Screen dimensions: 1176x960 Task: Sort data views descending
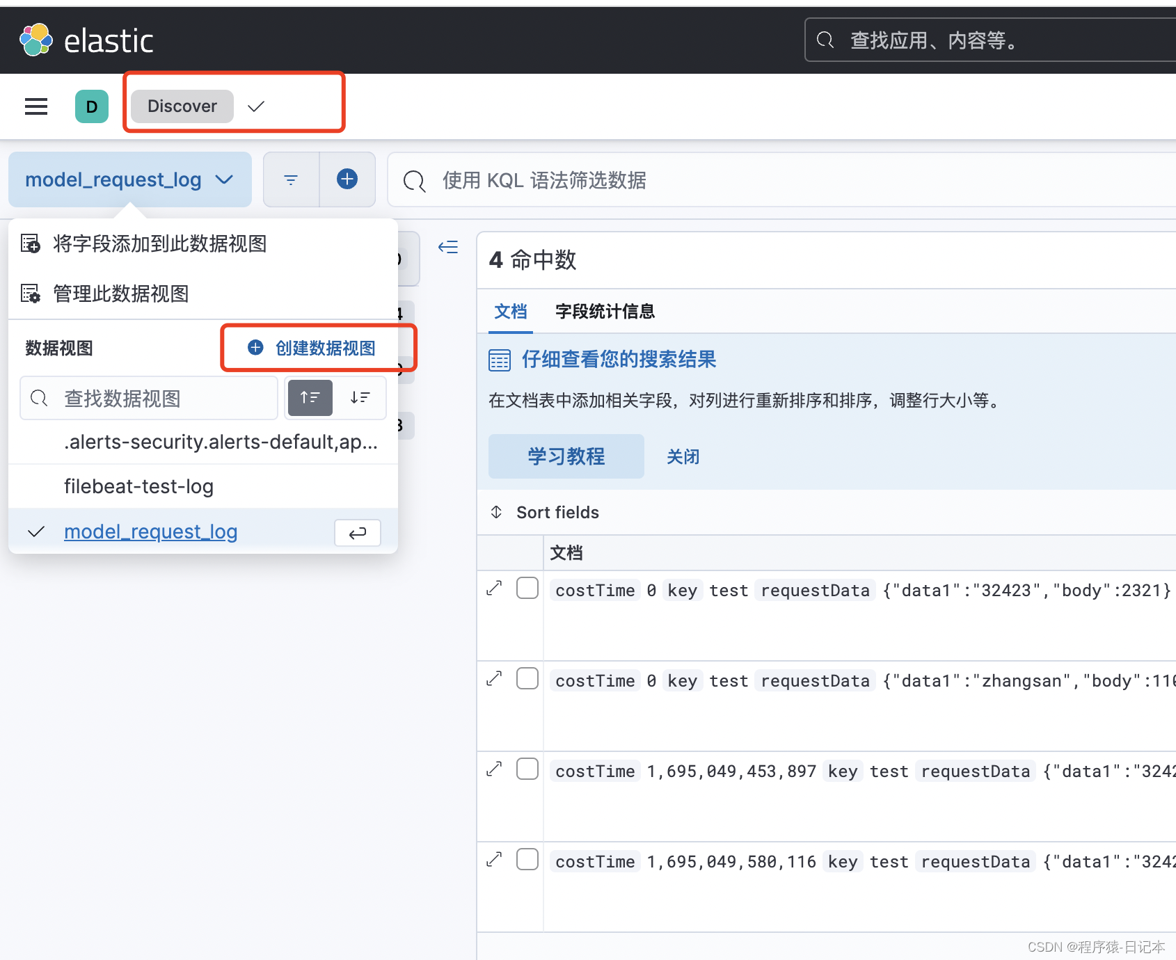coord(360,398)
